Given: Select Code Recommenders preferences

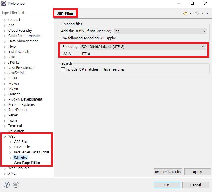Looking at the screenshot, I should pos(25,36).
